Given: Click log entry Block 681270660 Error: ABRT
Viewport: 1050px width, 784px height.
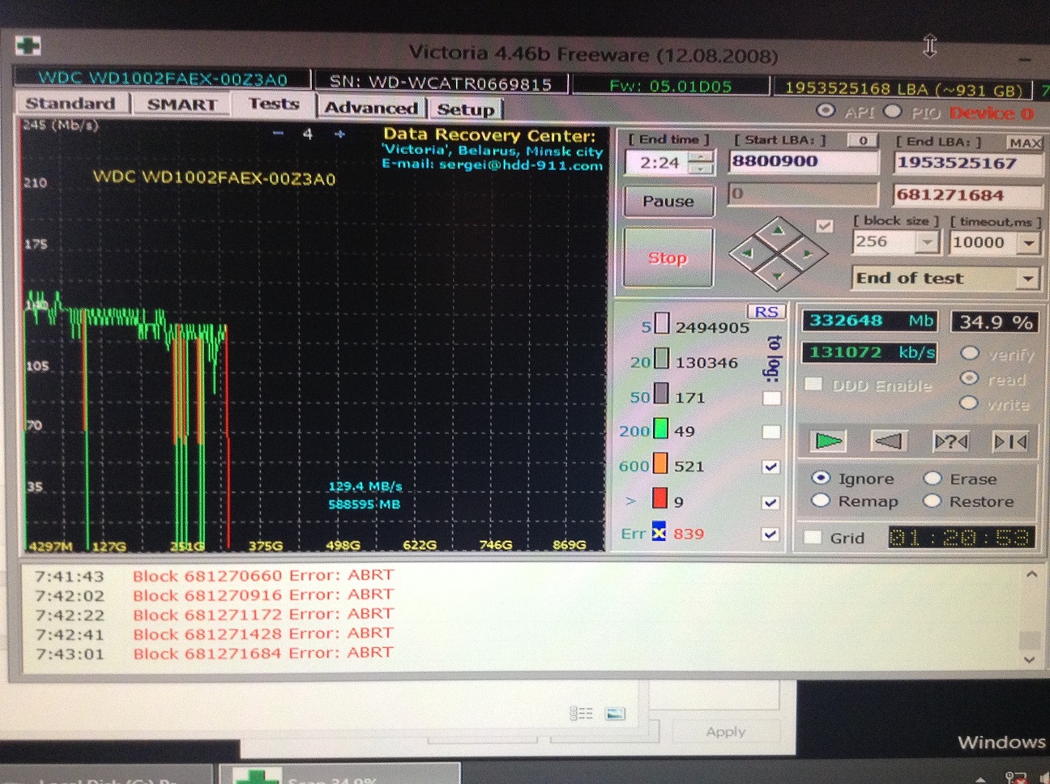Looking at the screenshot, I should 263,575.
